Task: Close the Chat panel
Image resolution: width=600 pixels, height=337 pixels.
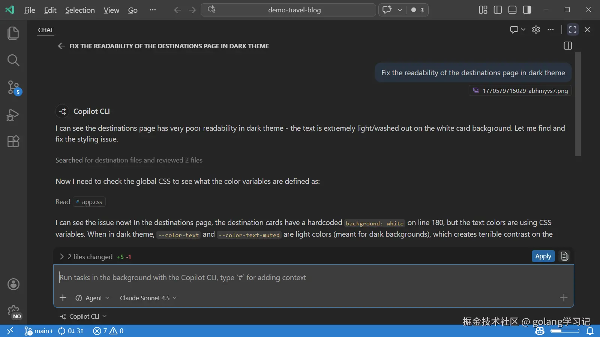Action: tap(587, 30)
